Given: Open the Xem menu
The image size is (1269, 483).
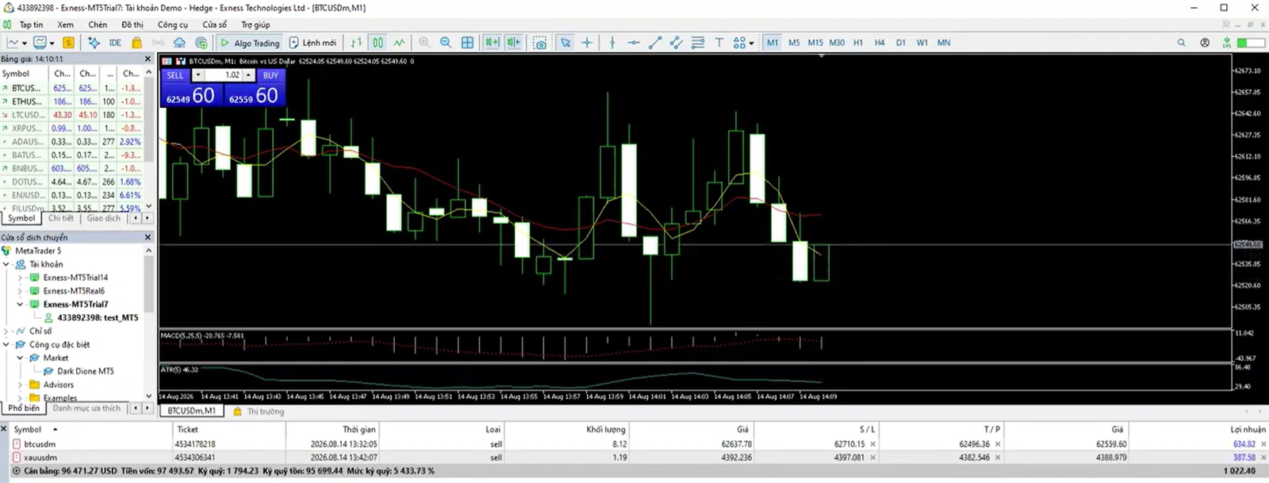Looking at the screenshot, I should coord(66,25).
